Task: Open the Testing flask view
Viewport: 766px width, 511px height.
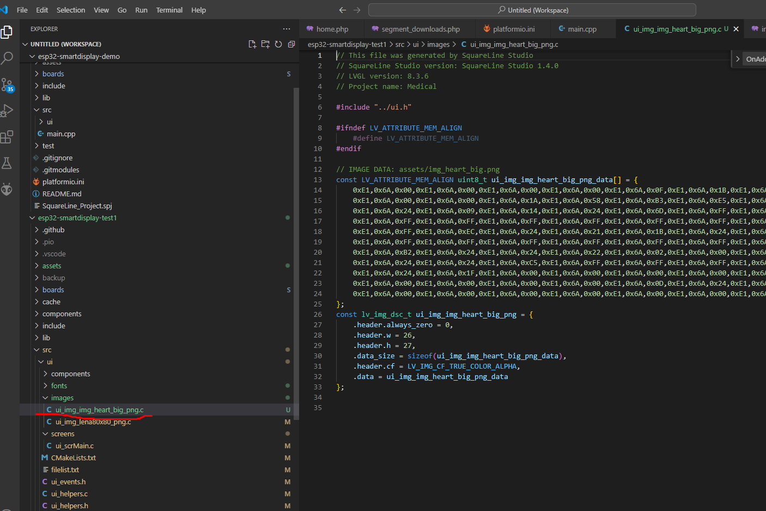Action: [x=7, y=163]
